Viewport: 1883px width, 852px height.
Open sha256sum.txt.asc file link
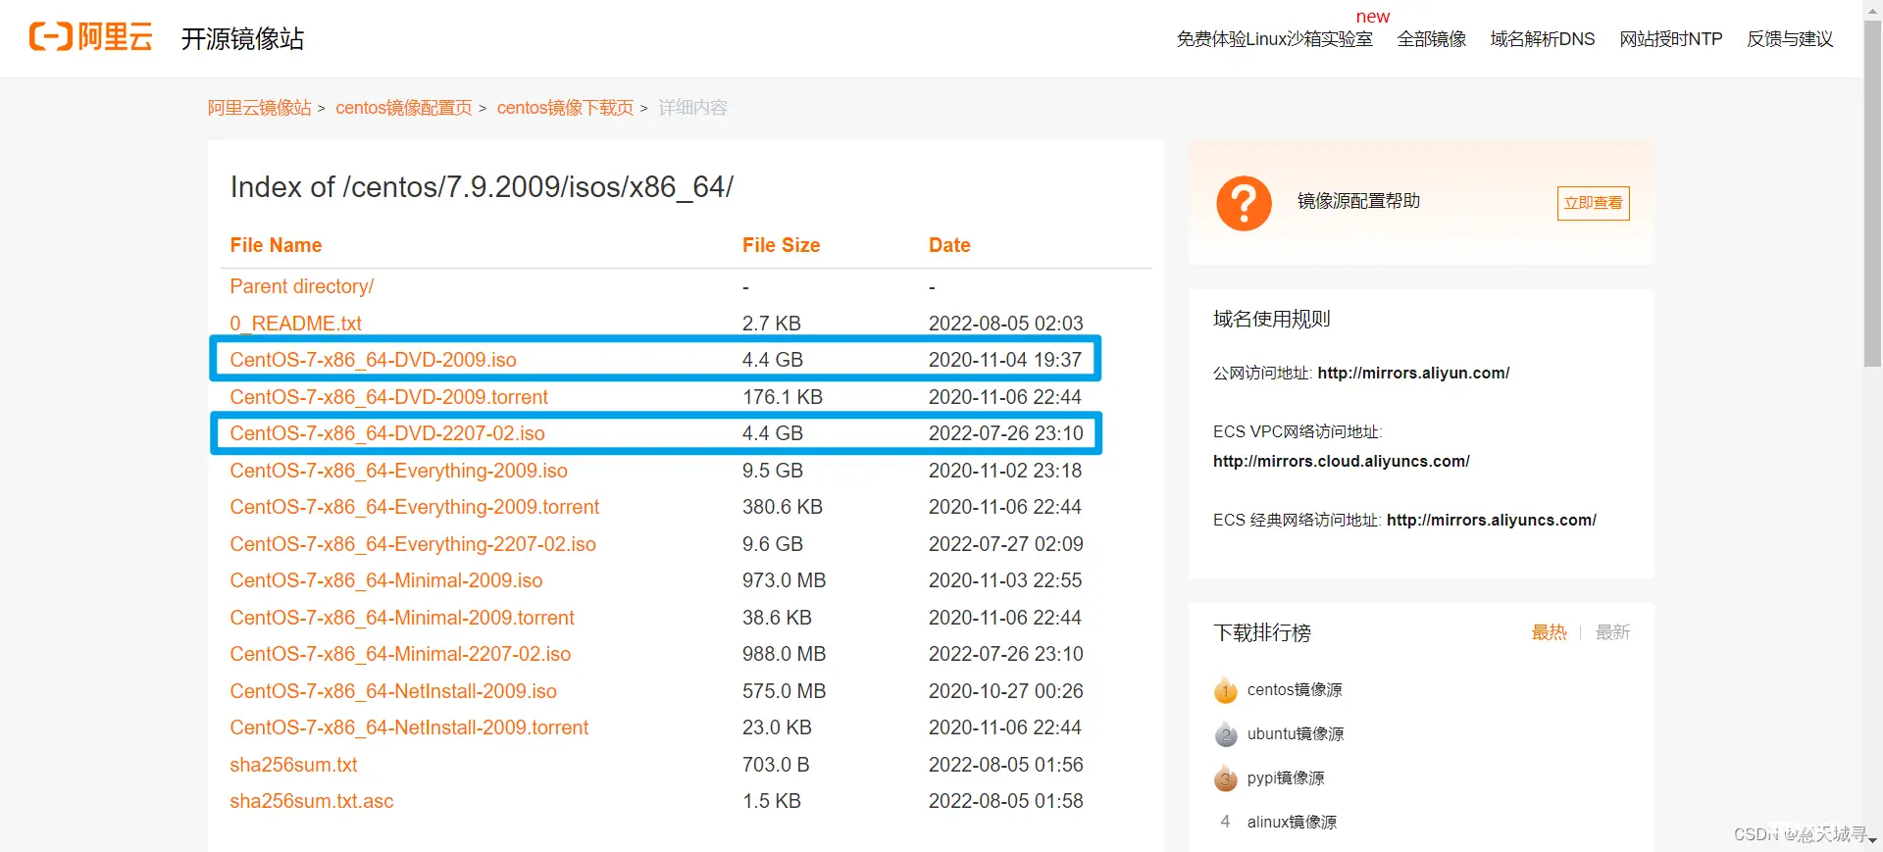click(312, 801)
